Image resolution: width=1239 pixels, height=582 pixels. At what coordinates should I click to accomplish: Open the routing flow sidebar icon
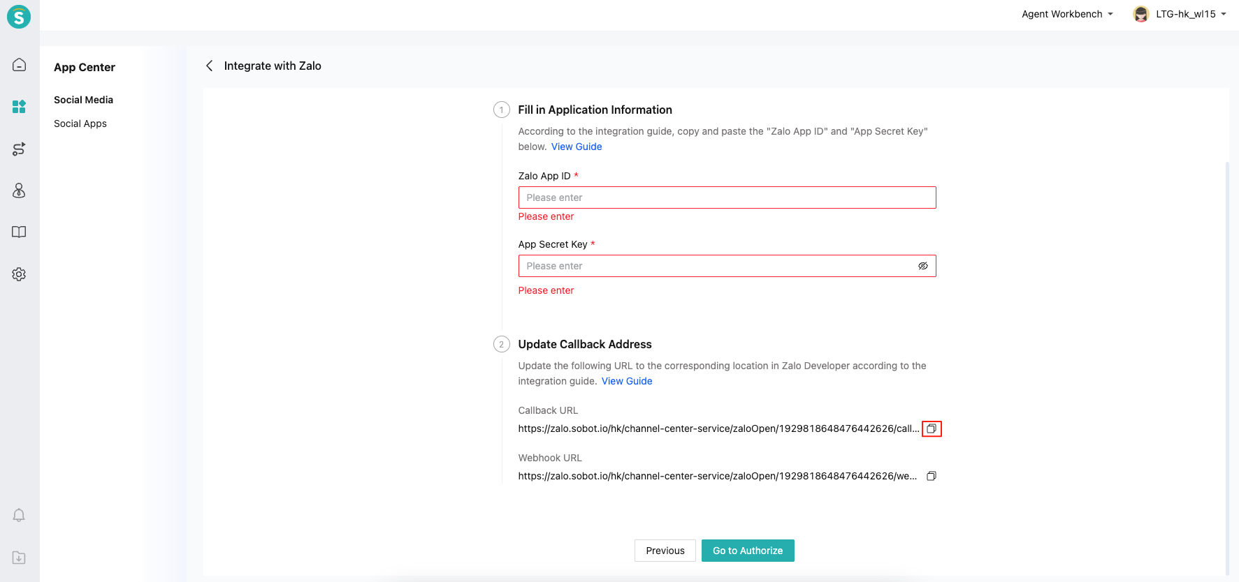(x=19, y=149)
